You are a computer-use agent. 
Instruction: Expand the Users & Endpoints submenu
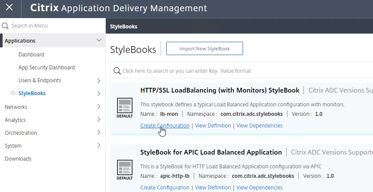point(99,81)
